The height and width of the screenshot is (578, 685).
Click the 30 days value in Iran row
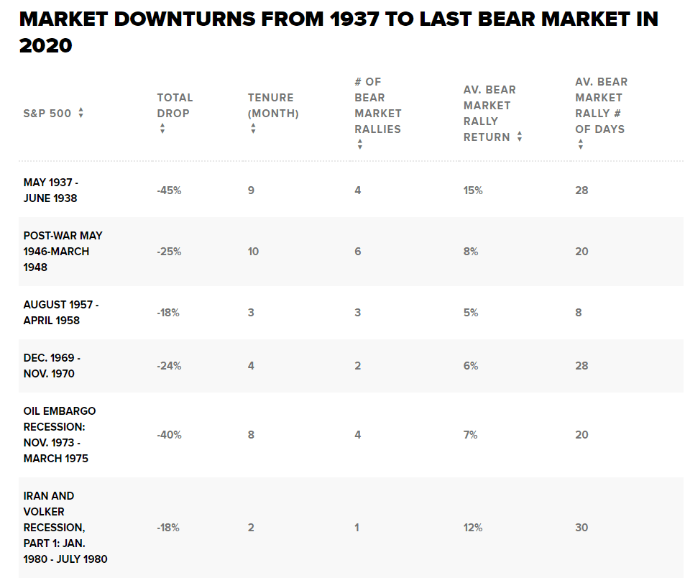click(581, 527)
